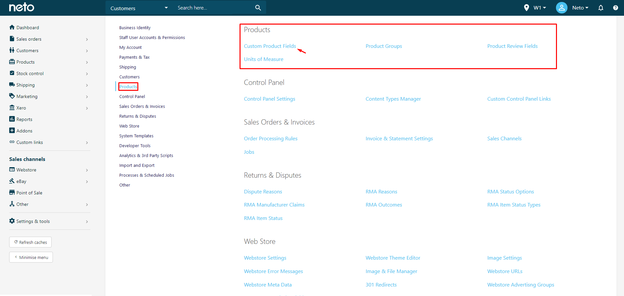Open Content Types Manager link

[x=393, y=99]
